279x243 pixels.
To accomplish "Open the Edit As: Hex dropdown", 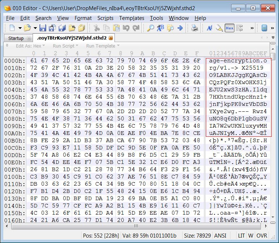I will click(x=31, y=46).
